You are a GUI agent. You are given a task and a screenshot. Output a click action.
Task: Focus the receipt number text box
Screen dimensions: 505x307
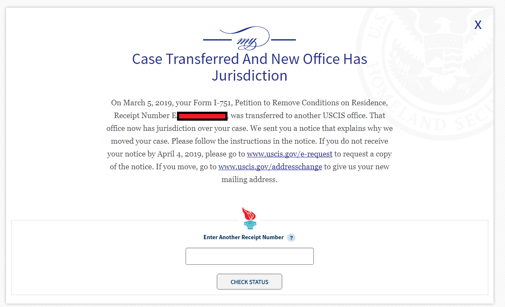(x=250, y=256)
